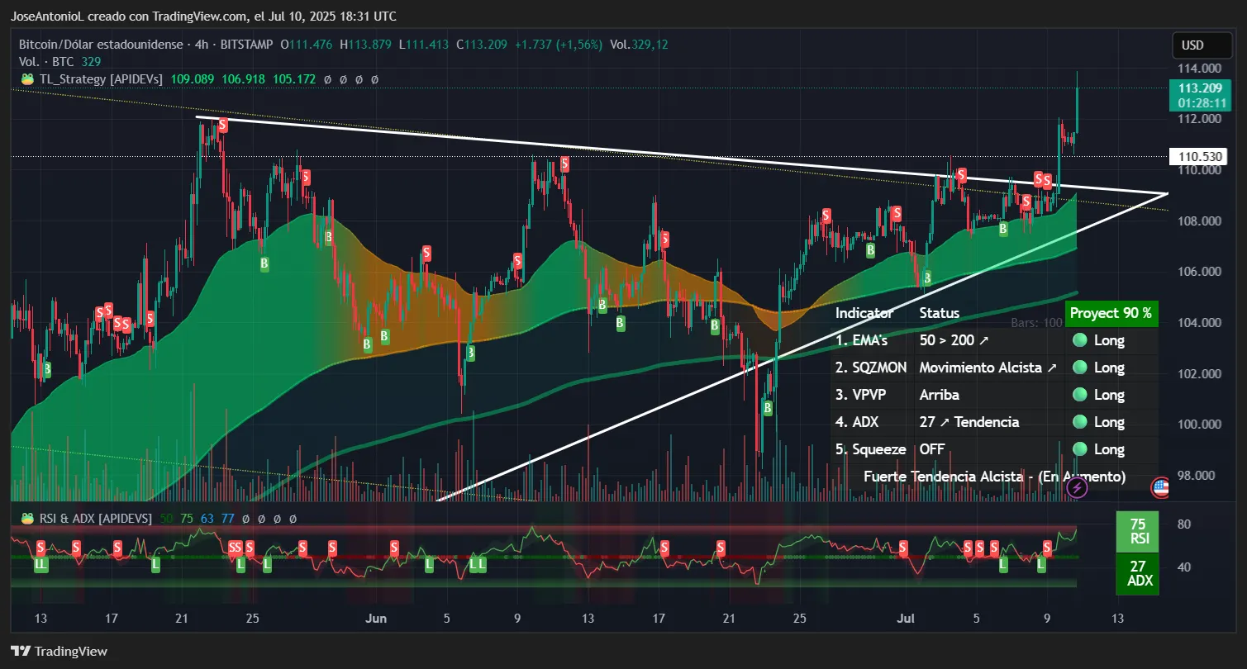The image size is (1247, 669).
Task: Click the US flag icon
Action: (1160, 488)
